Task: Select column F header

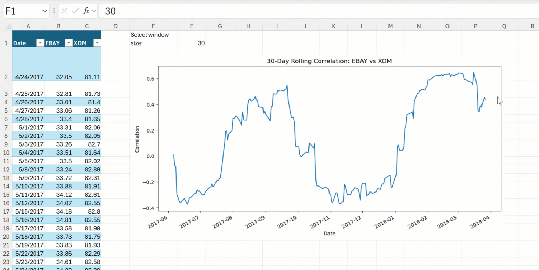Action: point(191,26)
